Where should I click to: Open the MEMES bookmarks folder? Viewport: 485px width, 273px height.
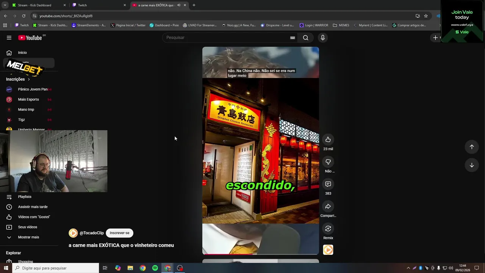341,25
